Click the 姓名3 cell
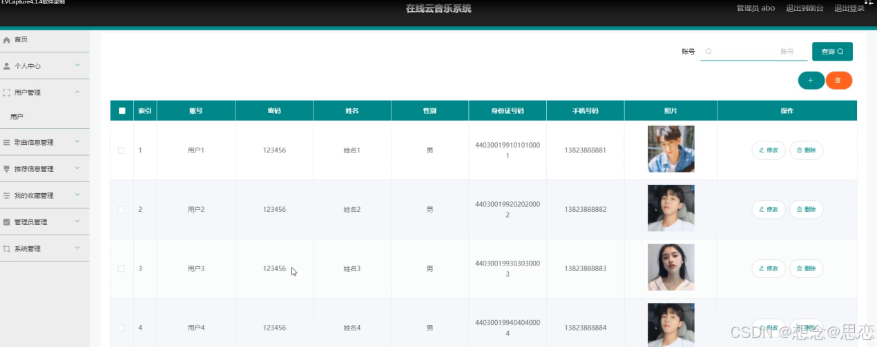Screen dimensions: 877x347 [x=352, y=269]
